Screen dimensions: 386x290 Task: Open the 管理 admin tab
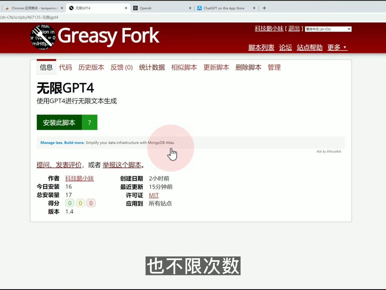274,67
